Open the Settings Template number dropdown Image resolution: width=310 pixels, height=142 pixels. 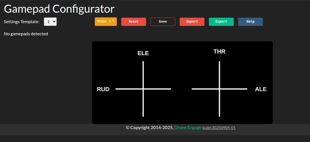click(50, 22)
